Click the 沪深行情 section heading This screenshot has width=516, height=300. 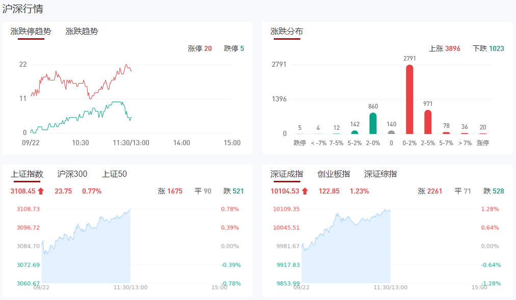(x=22, y=9)
